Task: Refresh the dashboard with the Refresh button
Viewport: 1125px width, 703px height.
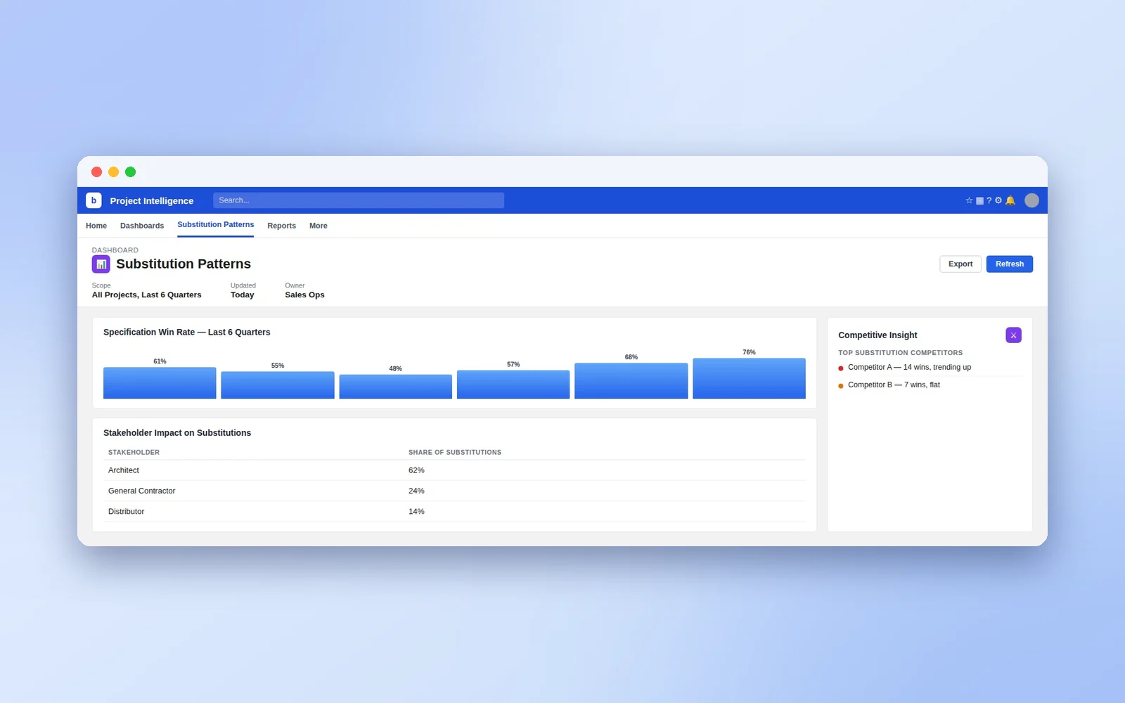Action: 1010,264
